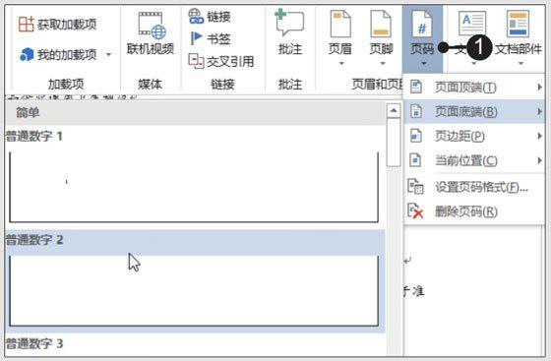Expand the 页面底端 submenu arrow

point(539,112)
